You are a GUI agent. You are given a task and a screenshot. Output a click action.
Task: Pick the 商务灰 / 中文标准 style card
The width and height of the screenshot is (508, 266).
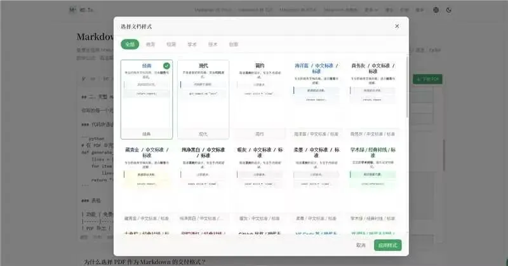[373, 100]
